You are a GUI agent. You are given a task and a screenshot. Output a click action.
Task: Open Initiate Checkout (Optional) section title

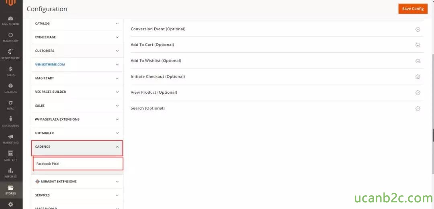158,77
